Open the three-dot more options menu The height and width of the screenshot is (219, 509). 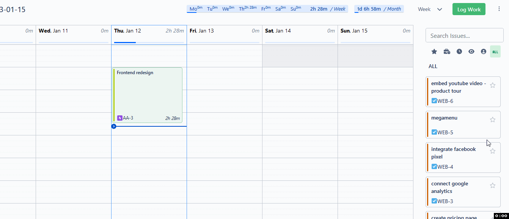pyautogui.click(x=499, y=9)
